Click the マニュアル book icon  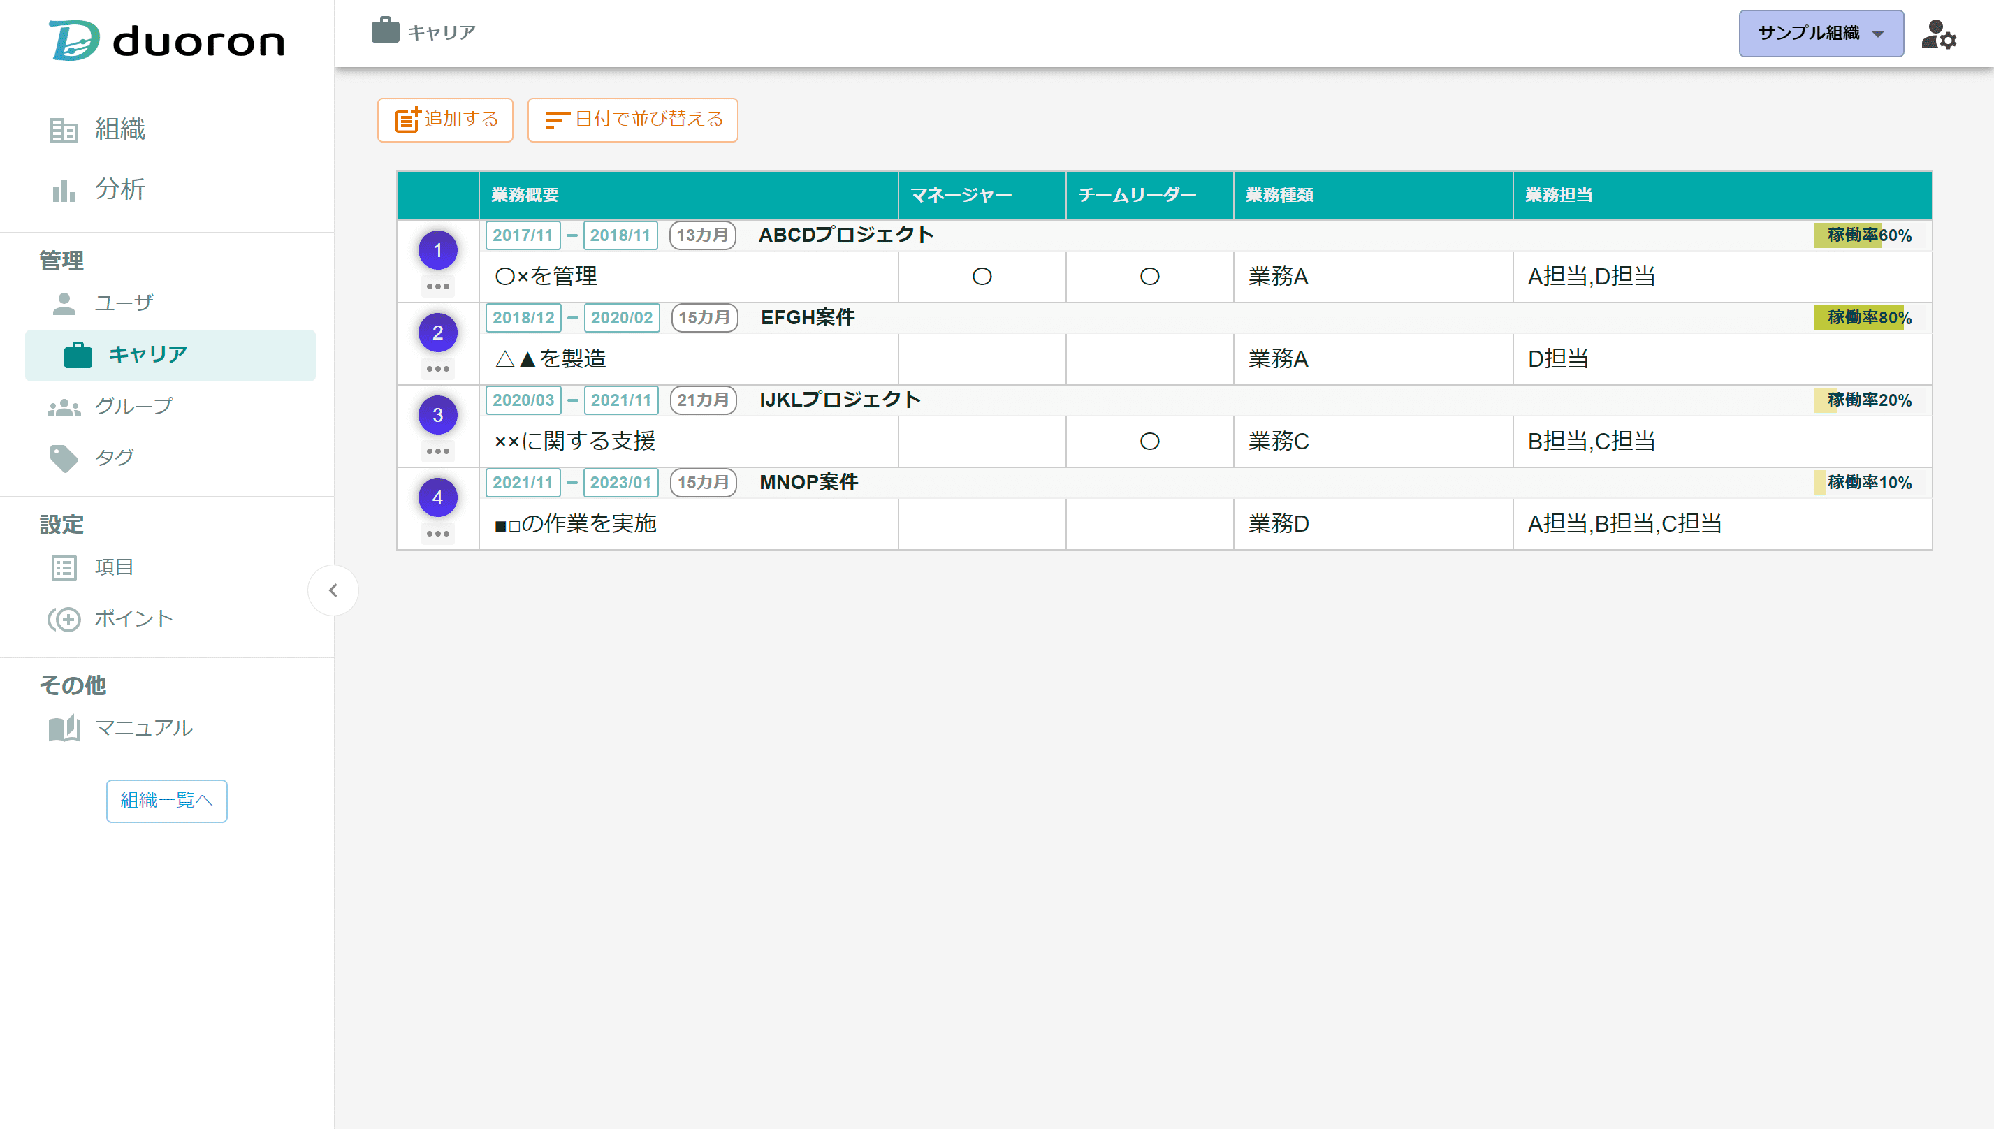(x=64, y=728)
